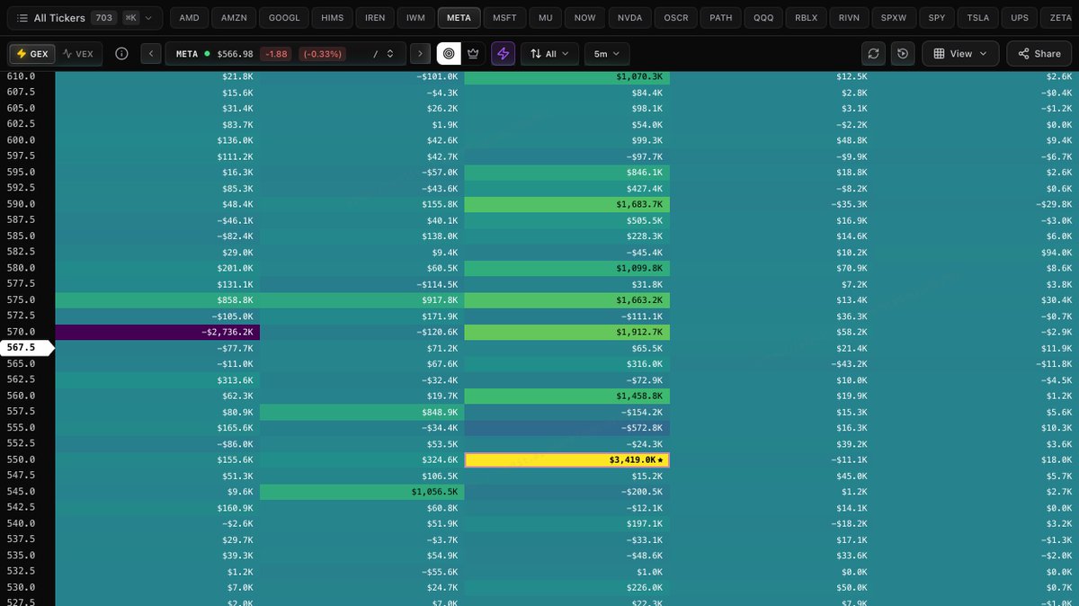The image size is (1079, 606).
Task: Select the META ticker tab
Action: click(459, 17)
